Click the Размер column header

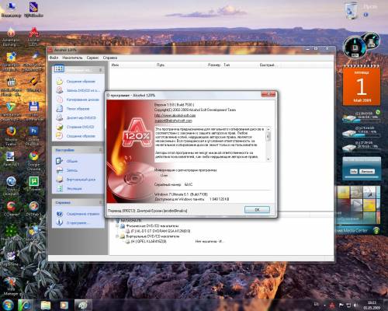212,65
